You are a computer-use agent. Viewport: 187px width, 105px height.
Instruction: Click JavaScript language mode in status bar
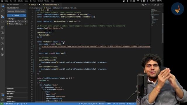tap(121, 104)
